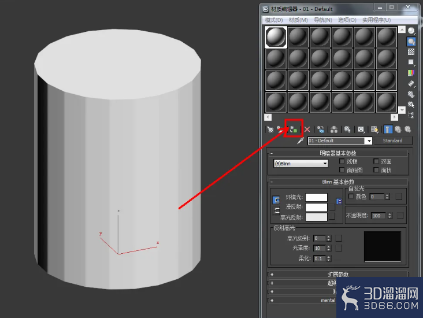
Task: Pick material from object with eyedropper
Action: [300, 140]
